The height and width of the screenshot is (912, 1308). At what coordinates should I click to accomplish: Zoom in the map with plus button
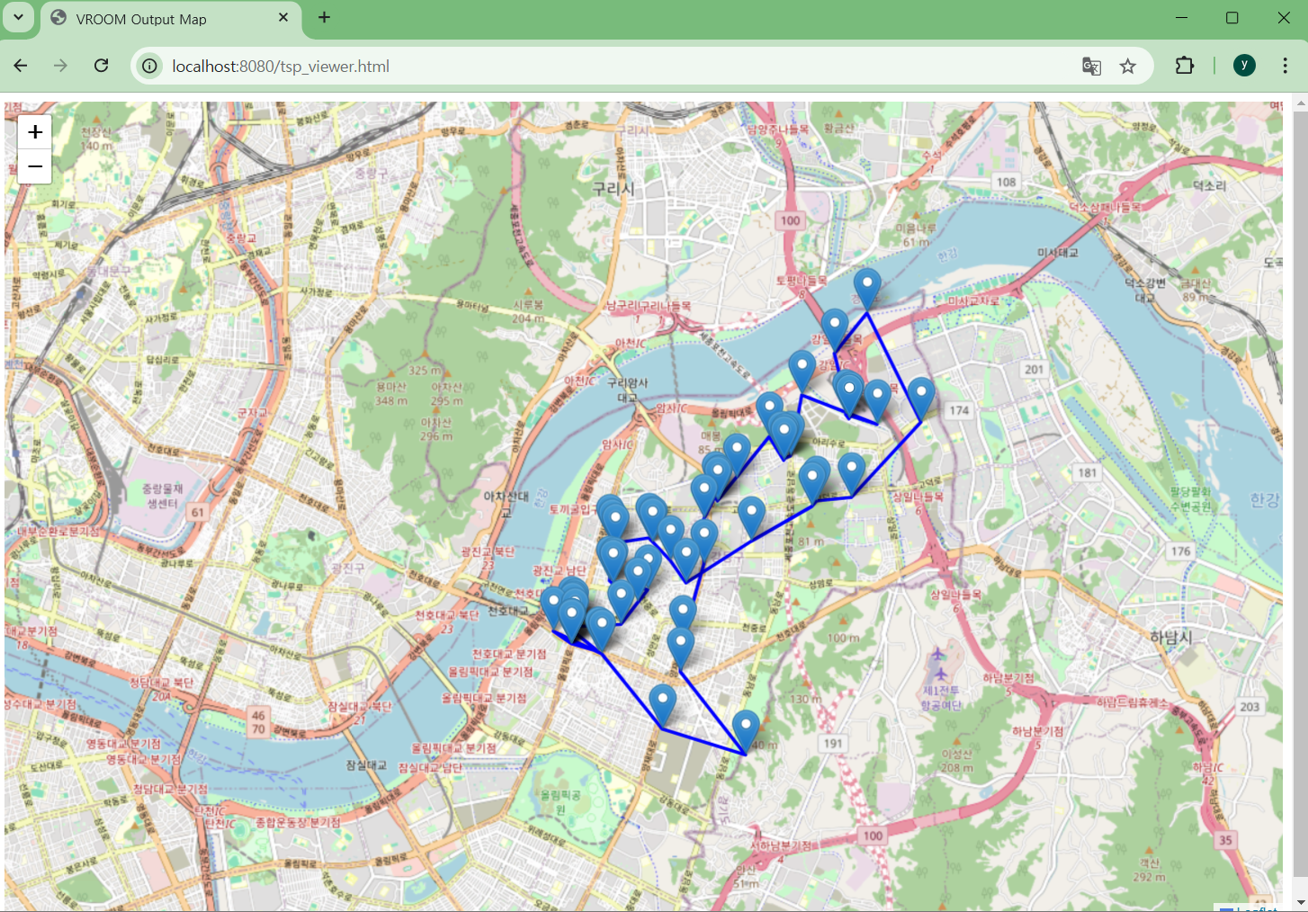(35, 132)
